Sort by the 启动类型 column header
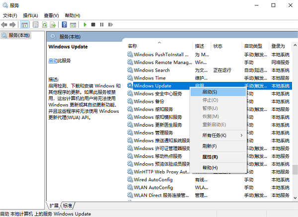 pyautogui.click(x=253, y=46)
